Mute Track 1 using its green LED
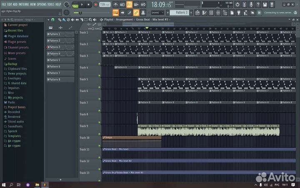 pyautogui.click(x=99, y=41)
